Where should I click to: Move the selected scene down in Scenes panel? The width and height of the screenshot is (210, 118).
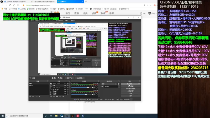click(39, 96)
